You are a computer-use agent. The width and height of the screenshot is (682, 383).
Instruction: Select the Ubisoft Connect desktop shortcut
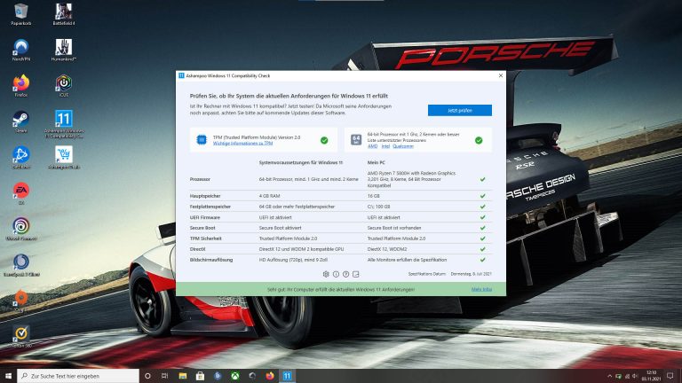pyautogui.click(x=20, y=226)
